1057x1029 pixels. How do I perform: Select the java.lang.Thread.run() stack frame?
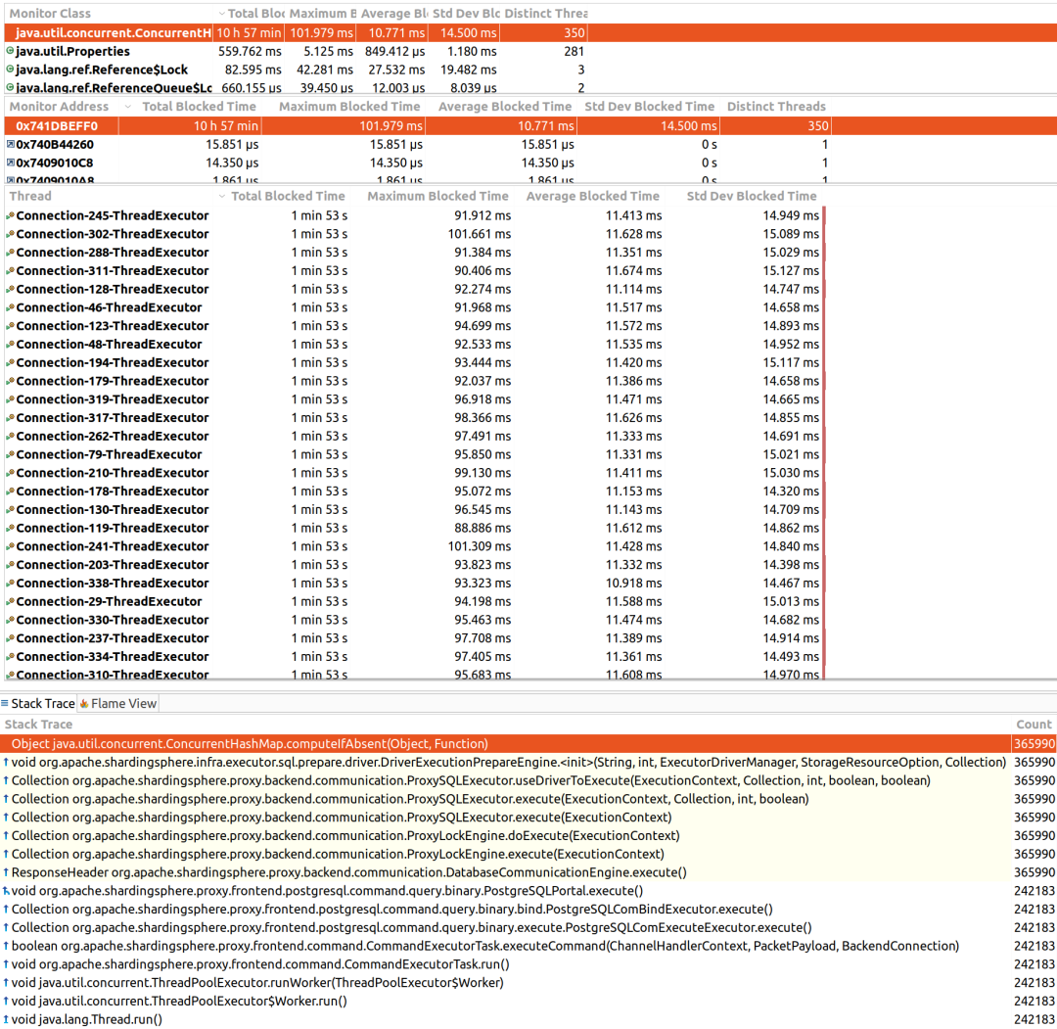pyautogui.click(x=528, y=1019)
